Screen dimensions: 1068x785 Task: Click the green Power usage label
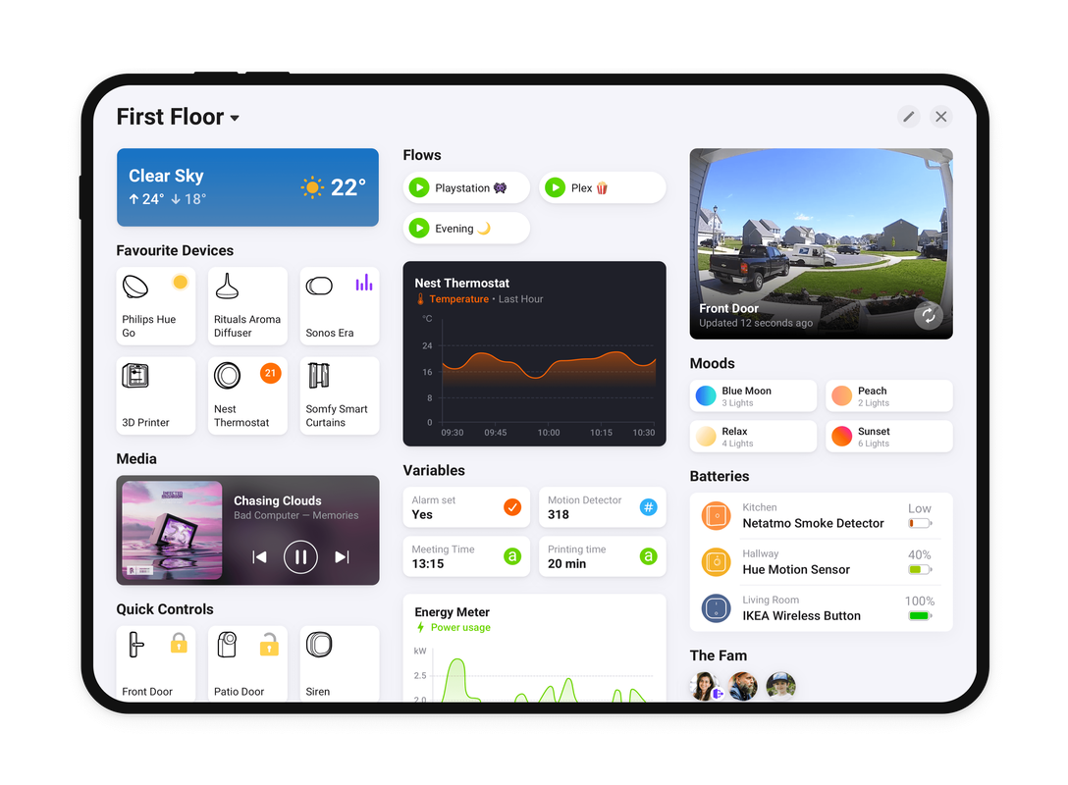coord(460,628)
